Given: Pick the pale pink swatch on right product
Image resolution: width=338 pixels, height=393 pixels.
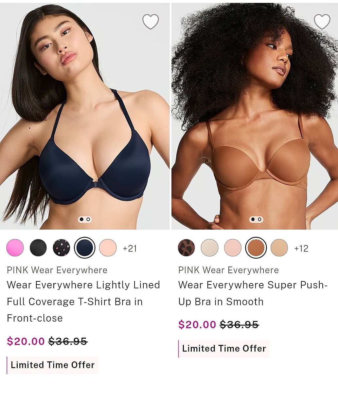Looking at the screenshot, I should pyautogui.click(x=233, y=248).
